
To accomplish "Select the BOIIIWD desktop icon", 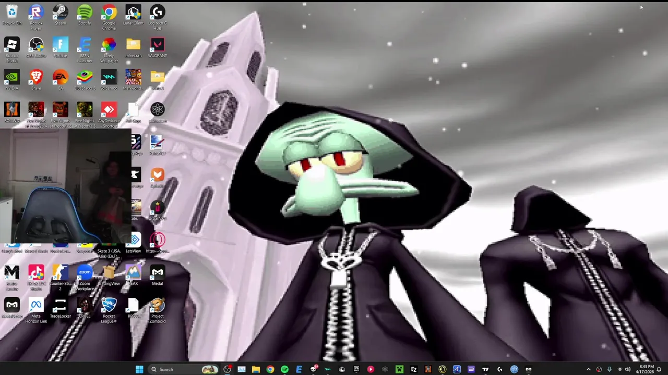I will tap(11, 113).
